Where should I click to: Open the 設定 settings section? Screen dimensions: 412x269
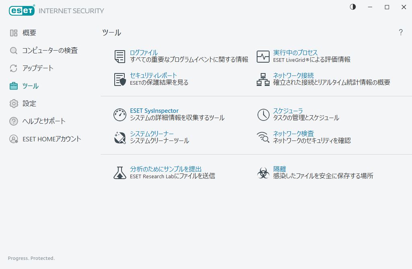[29, 104]
